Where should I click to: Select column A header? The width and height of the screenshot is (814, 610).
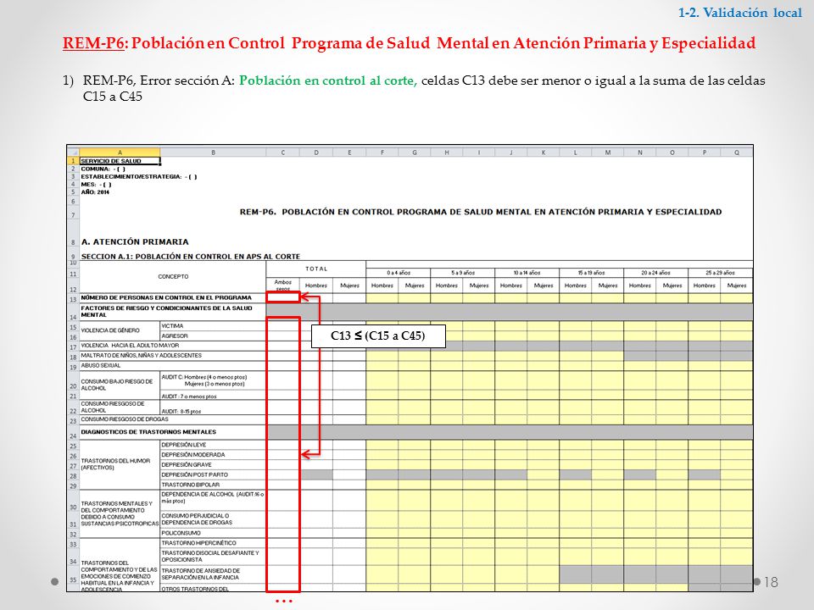point(120,152)
